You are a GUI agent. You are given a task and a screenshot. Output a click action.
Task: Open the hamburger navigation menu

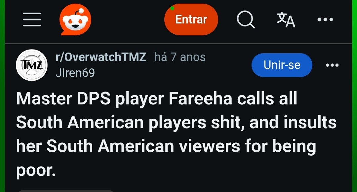point(32,19)
